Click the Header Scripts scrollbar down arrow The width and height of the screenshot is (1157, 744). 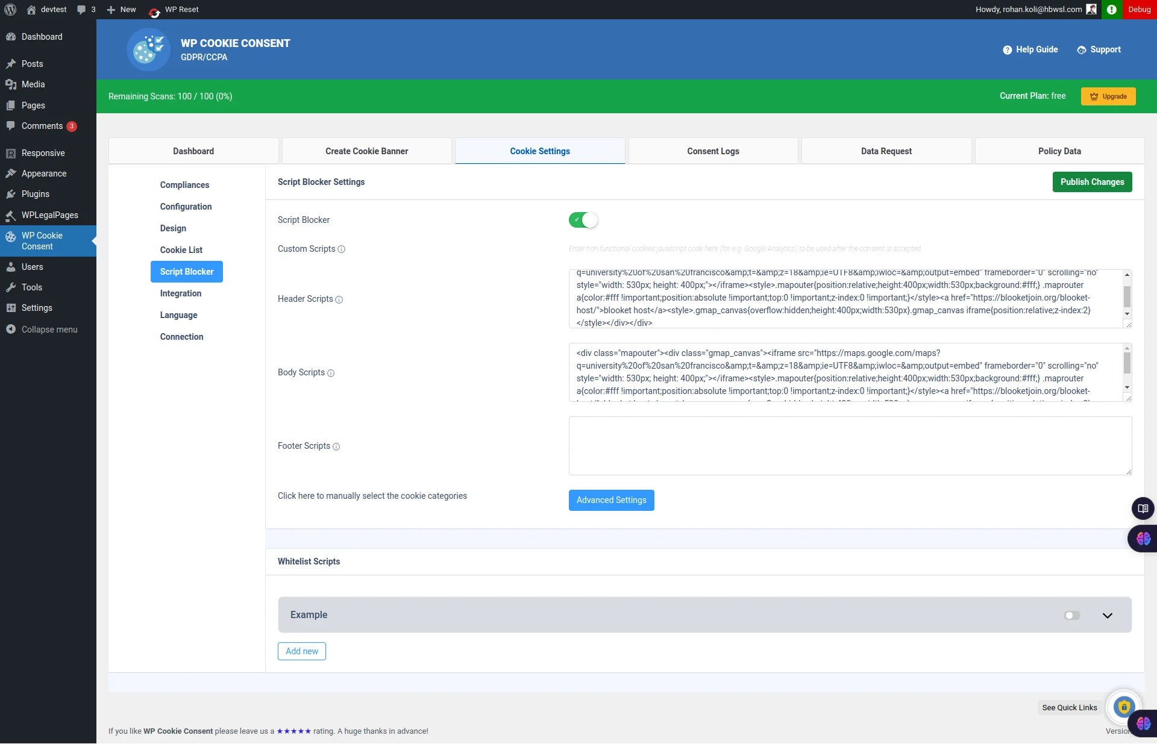click(x=1127, y=314)
